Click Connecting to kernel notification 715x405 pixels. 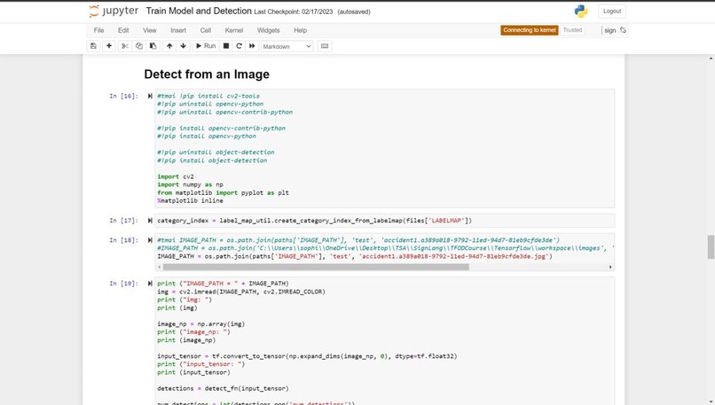click(530, 30)
